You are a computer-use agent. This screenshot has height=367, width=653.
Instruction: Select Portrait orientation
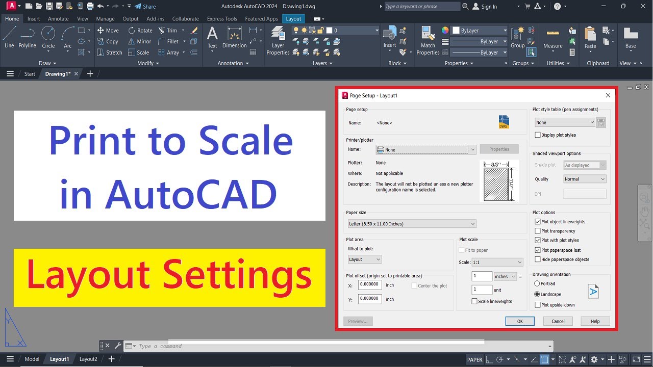point(537,283)
